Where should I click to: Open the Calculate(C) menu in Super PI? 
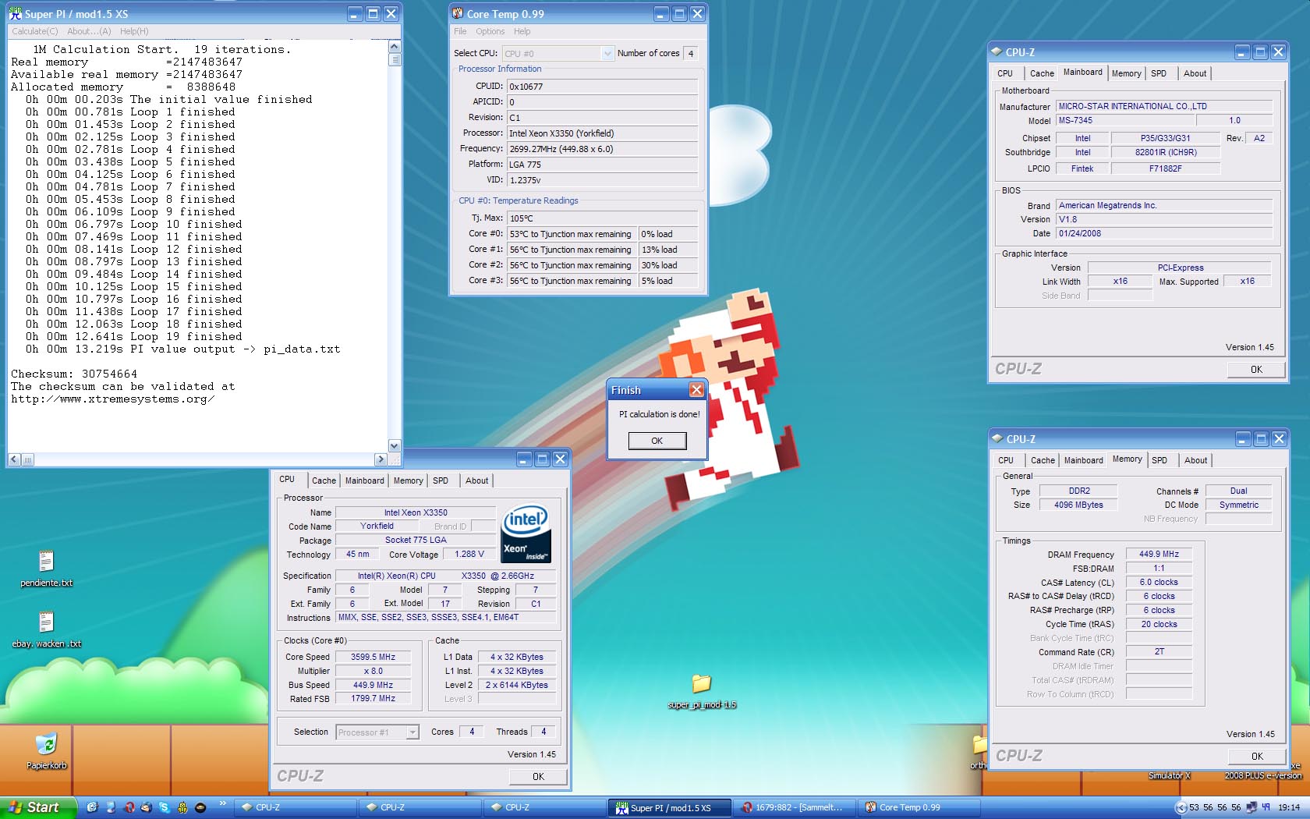click(35, 31)
